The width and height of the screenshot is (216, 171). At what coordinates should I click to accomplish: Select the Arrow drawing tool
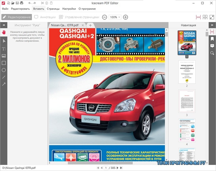[4, 84]
